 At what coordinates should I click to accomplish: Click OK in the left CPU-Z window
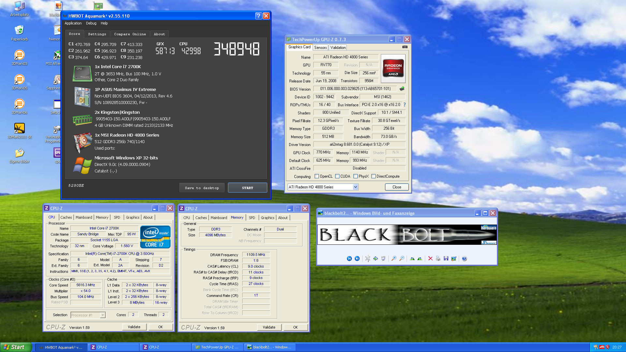point(160,327)
